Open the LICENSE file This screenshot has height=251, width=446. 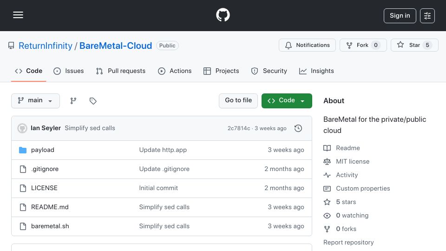[x=44, y=188]
